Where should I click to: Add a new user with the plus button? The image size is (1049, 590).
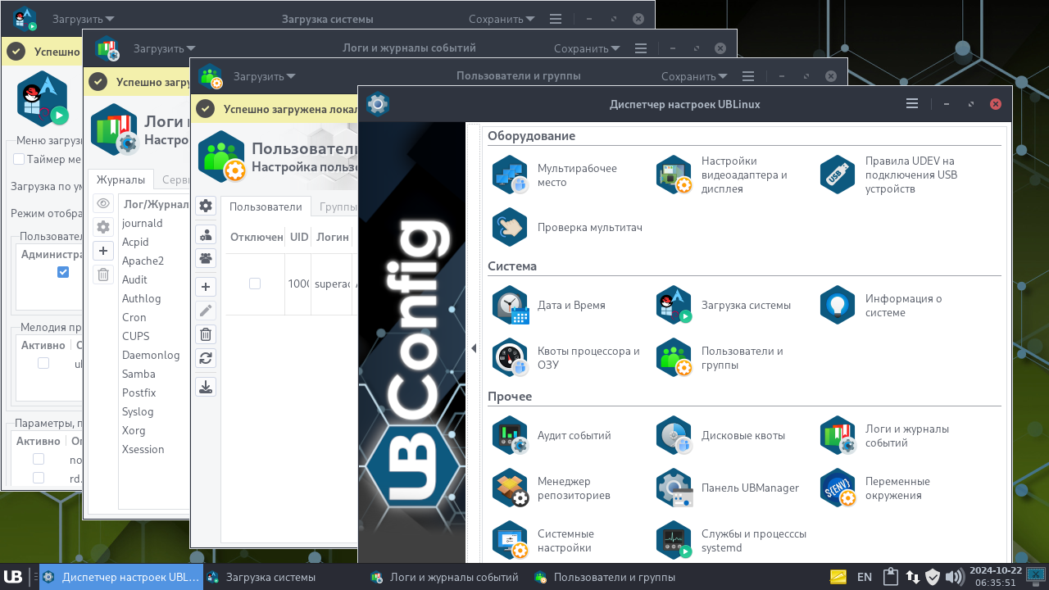point(206,285)
